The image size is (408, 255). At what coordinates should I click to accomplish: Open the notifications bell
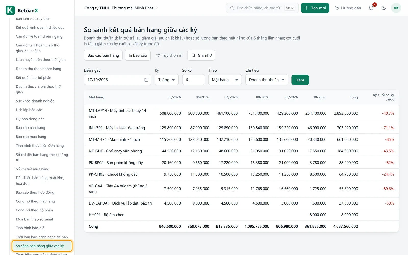tap(371, 8)
